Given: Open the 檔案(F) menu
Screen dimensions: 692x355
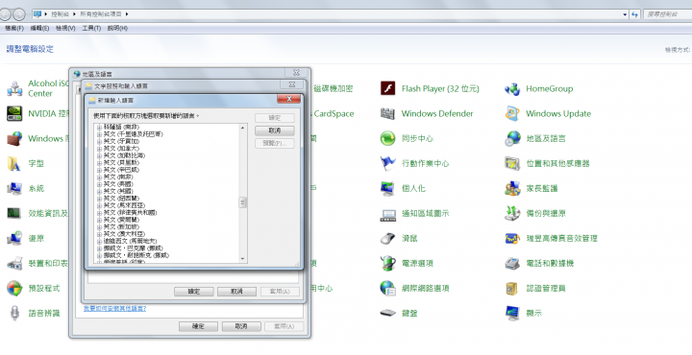Looking at the screenshot, I should (x=14, y=28).
